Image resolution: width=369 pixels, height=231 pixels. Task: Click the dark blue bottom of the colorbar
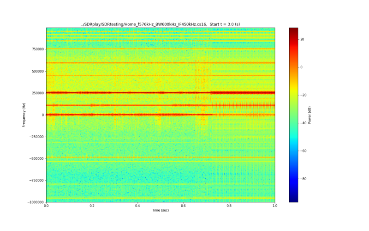point(294,199)
